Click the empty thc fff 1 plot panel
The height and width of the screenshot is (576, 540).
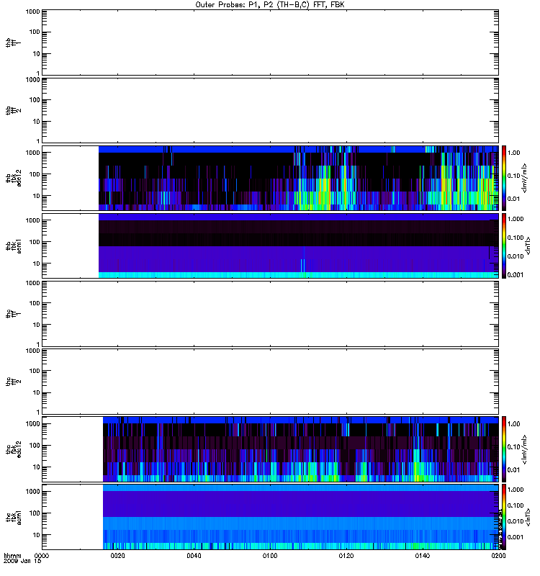click(x=270, y=314)
